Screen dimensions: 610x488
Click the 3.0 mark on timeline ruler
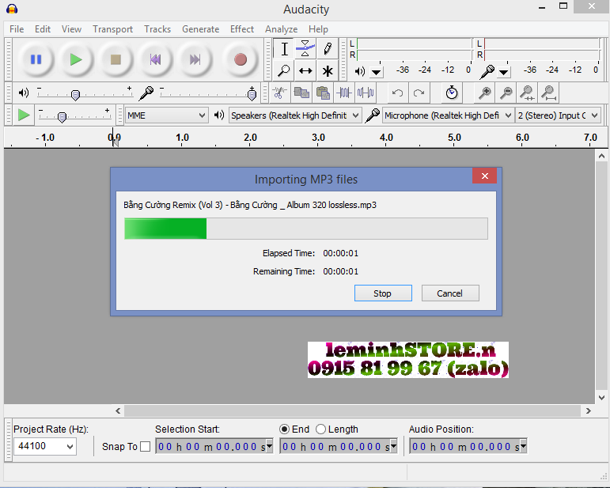click(x=318, y=138)
